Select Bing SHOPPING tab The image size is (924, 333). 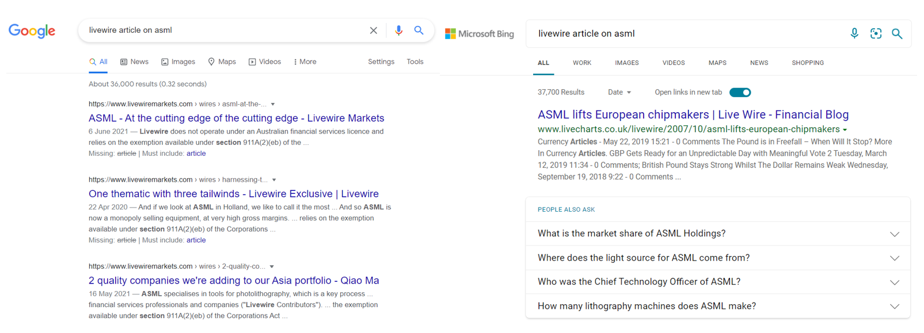[807, 63]
